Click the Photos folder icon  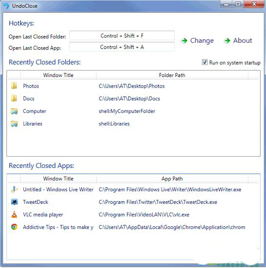[x=14, y=86]
